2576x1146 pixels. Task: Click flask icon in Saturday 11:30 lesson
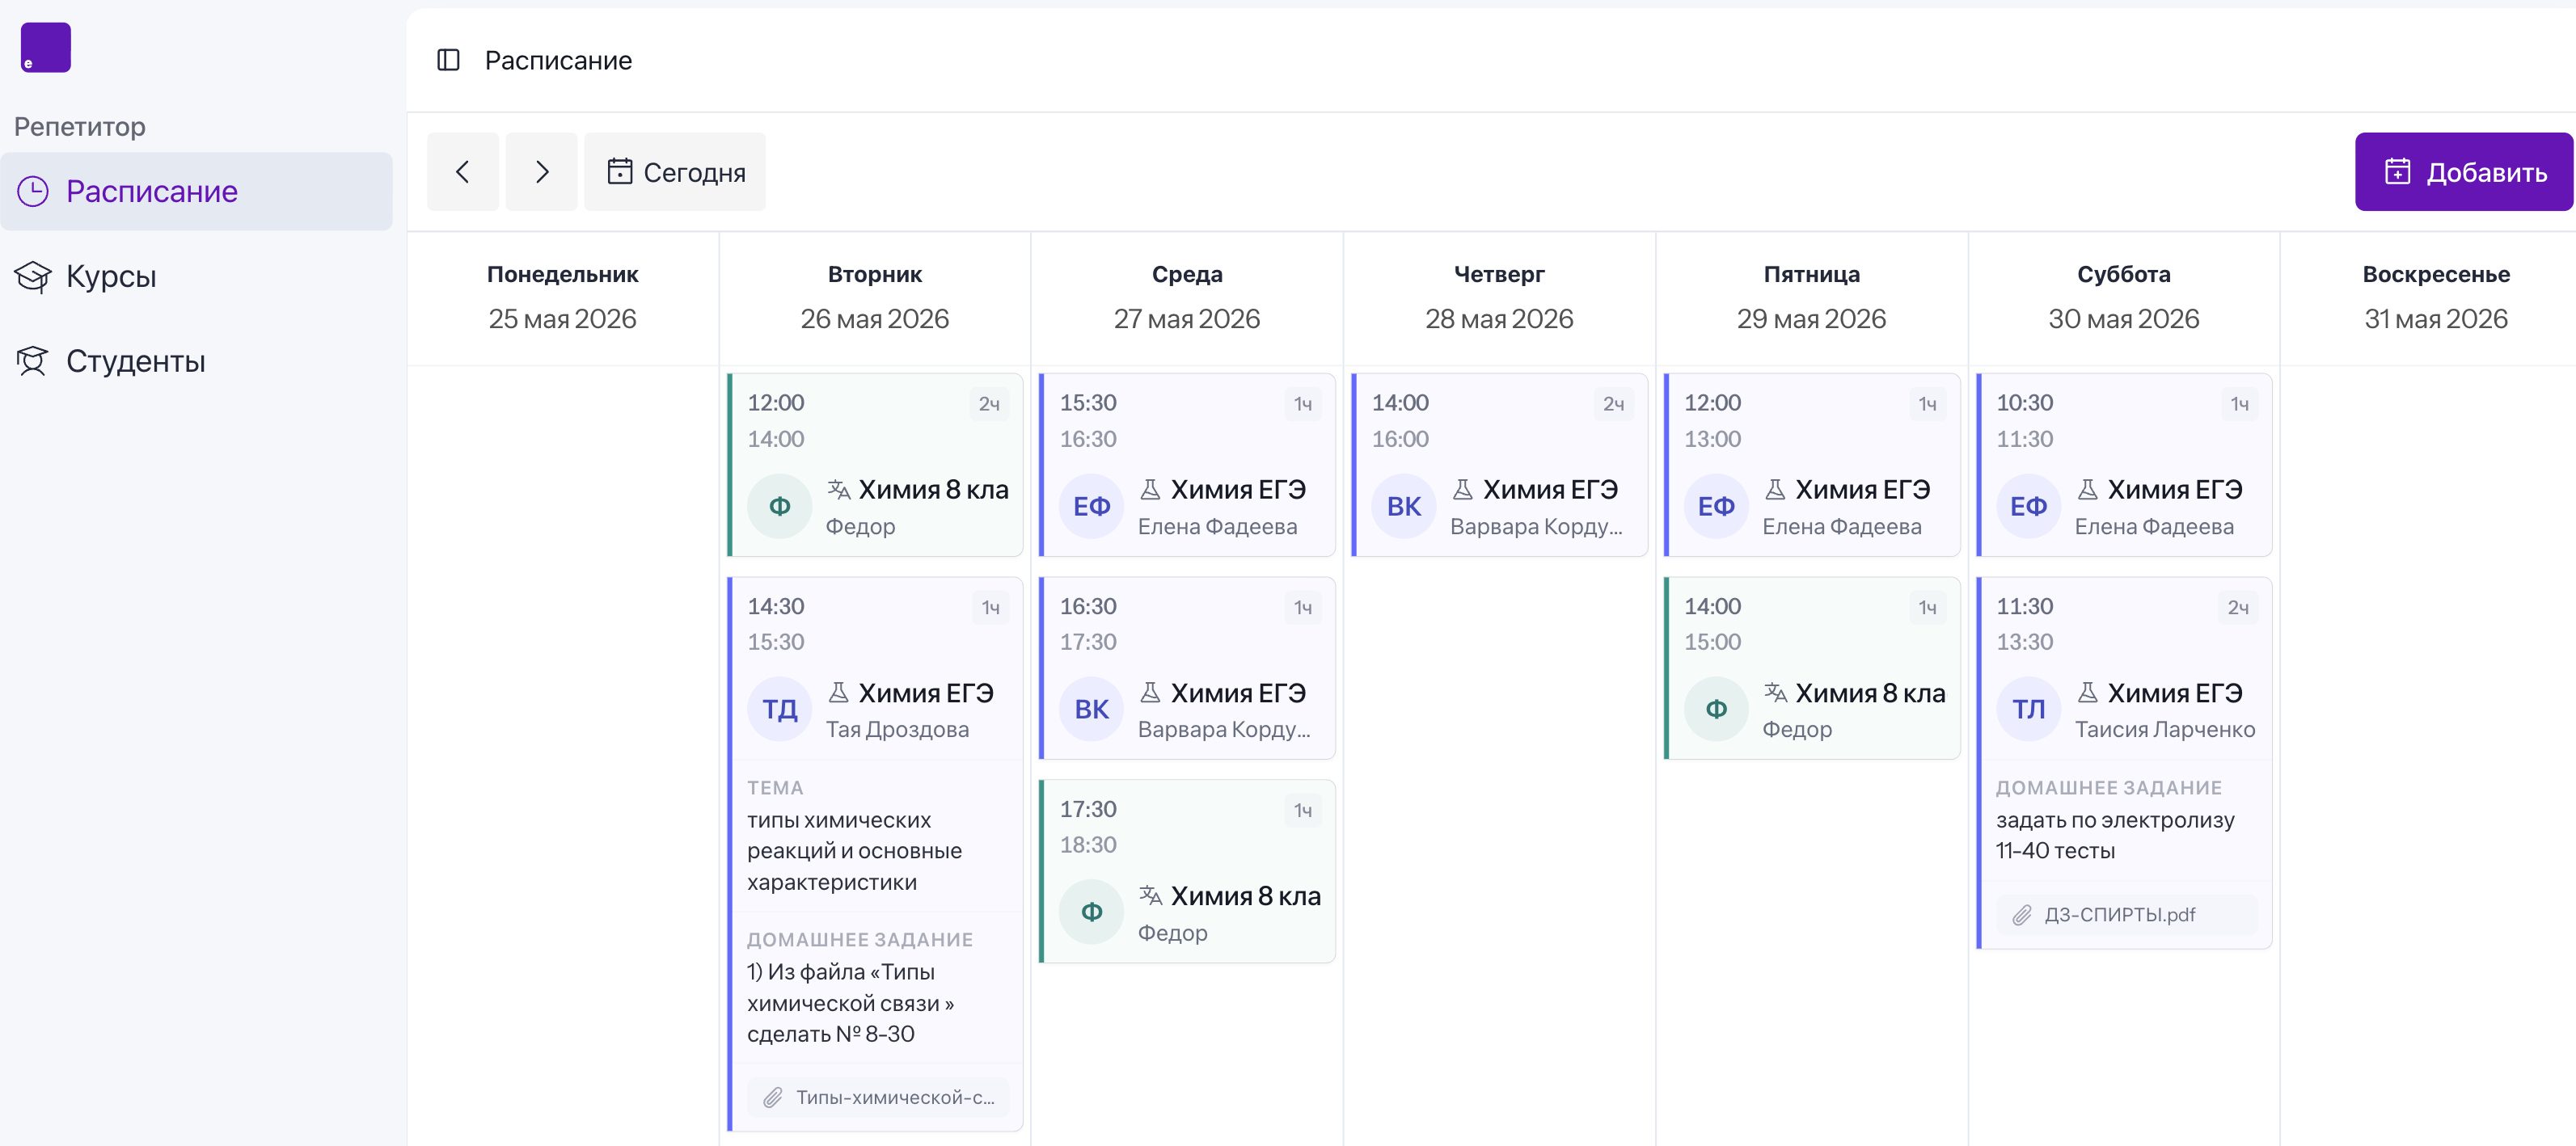(x=2087, y=691)
